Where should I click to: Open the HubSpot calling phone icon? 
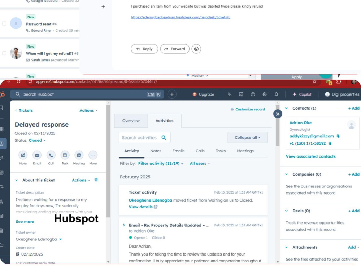click(229, 94)
